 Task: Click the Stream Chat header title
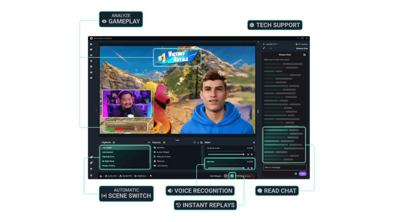tap(285, 55)
